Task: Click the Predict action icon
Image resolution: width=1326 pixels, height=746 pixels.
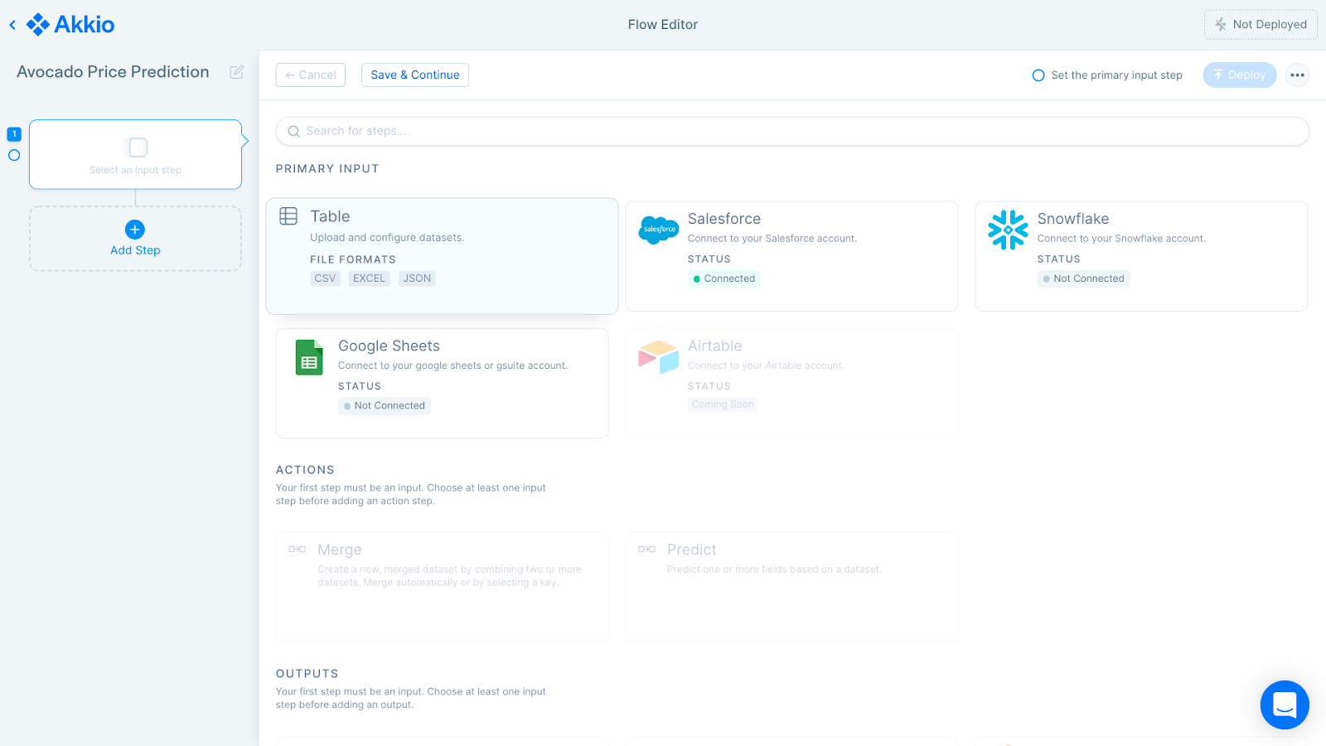Action: click(x=646, y=549)
